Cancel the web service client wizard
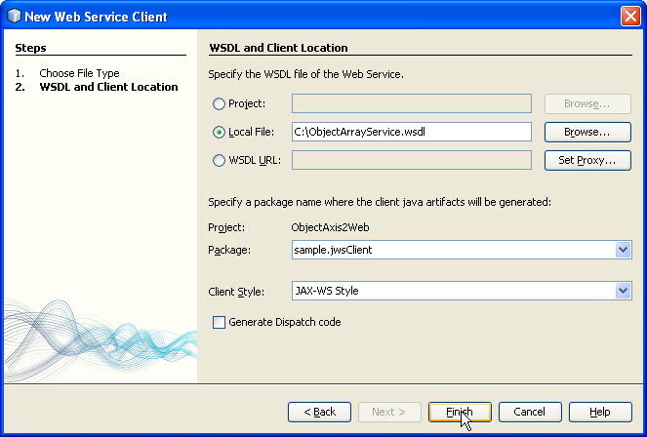Screen dimensions: 647x437 tap(530, 412)
